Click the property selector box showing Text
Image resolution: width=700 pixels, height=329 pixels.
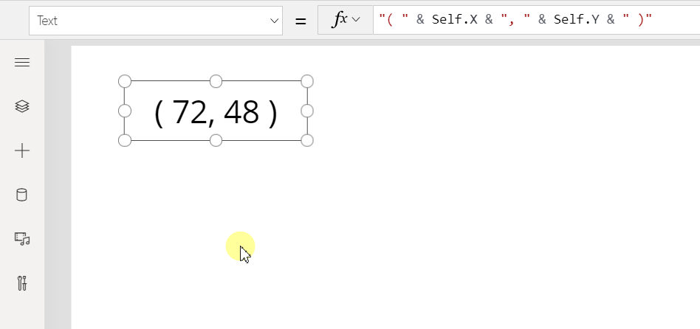(x=155, y=21)
